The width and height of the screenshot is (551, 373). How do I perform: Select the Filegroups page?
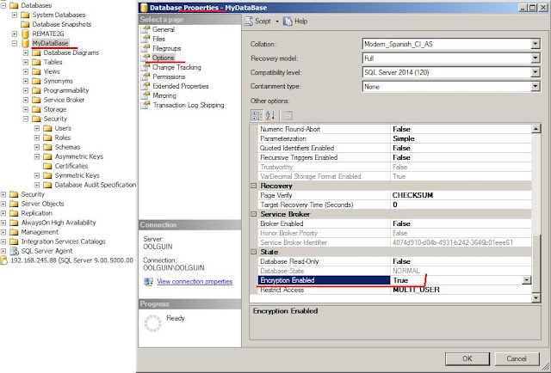[x=166, y=48]
